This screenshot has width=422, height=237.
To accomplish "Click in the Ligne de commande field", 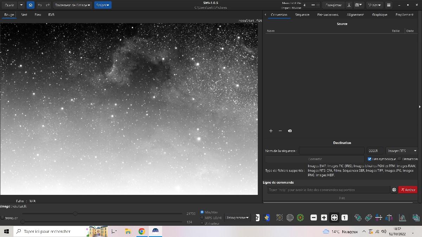I will tap(328, 190).
